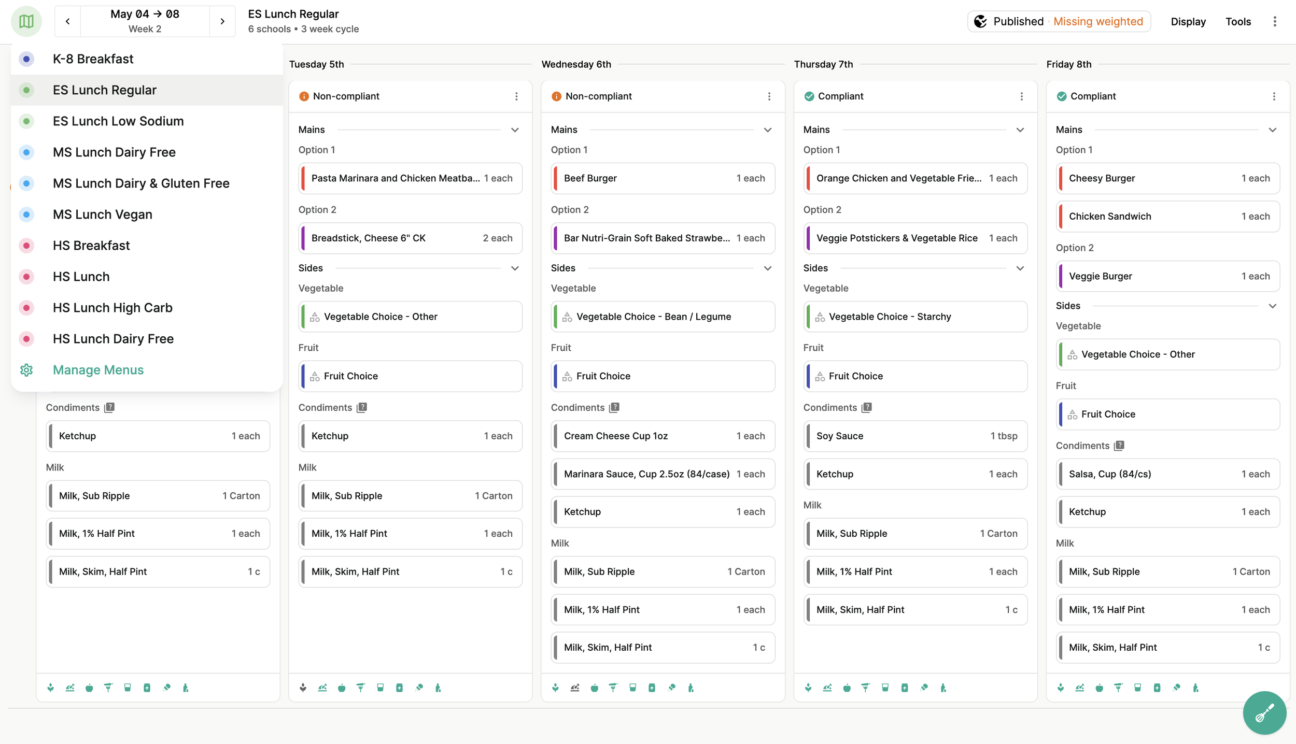Click Friday's vegetable carrot-fork icon
The width and height of the screenshot is (1296, 744).
(x=1118, y=688)
